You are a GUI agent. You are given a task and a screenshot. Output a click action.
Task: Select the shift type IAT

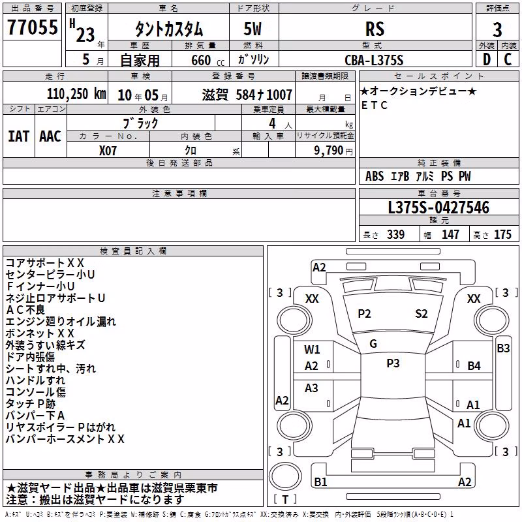[x=19, y=136]
